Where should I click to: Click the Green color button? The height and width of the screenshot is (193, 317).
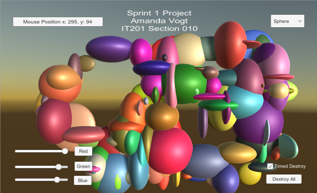83,166
